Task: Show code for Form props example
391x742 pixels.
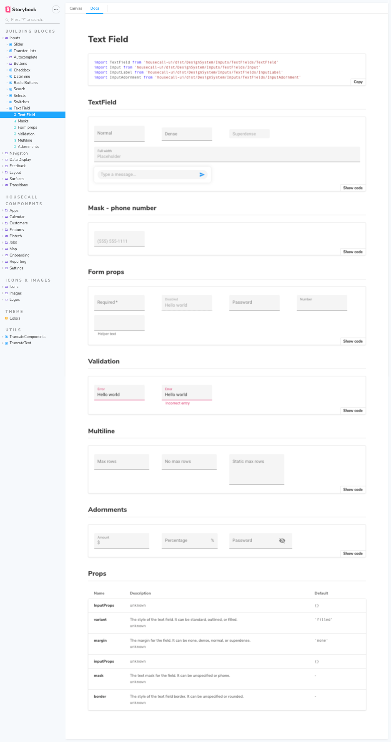Action: [353, 341]
